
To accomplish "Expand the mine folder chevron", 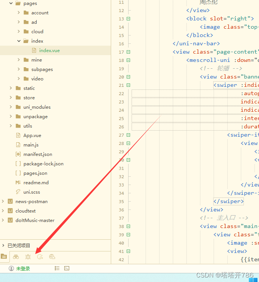I will pos(19,60).
